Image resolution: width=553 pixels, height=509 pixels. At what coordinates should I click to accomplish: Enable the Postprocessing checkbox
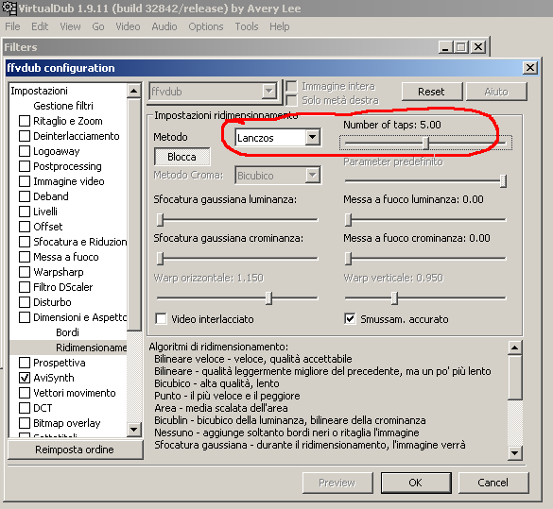(25, 166)
